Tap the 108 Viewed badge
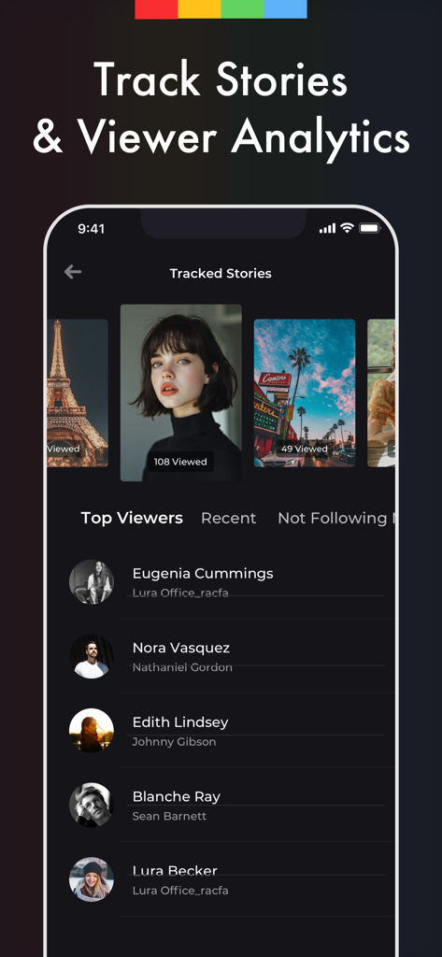The image size is (442, 957). (x=180, y=462)
